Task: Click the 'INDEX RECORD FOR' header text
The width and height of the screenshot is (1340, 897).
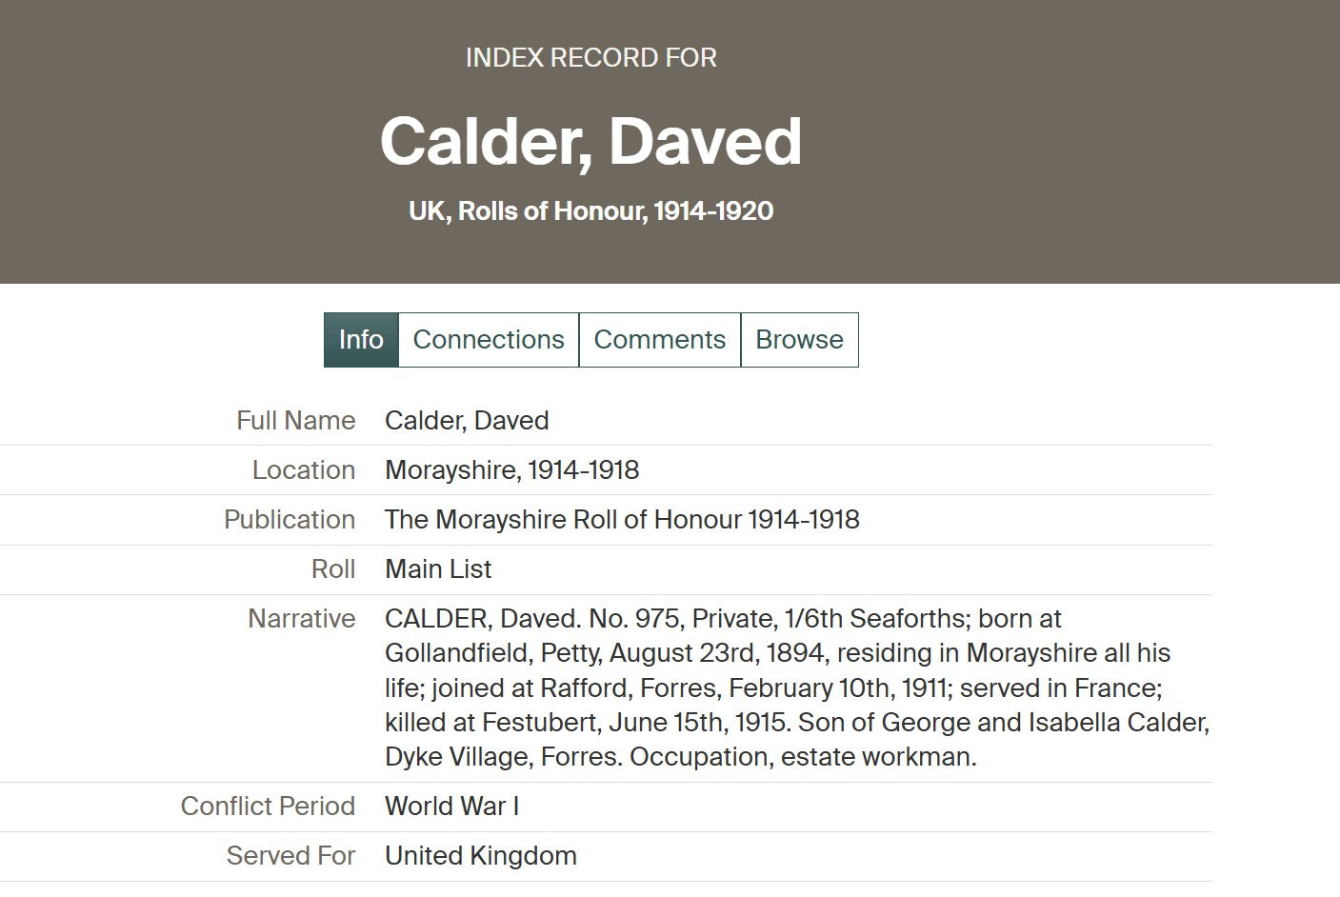Action: coord(590,58)
